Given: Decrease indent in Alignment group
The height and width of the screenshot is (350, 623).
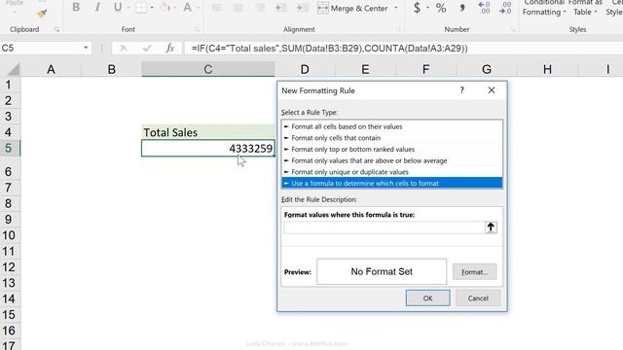Looking at the screenshot, I should pos(281,8).
